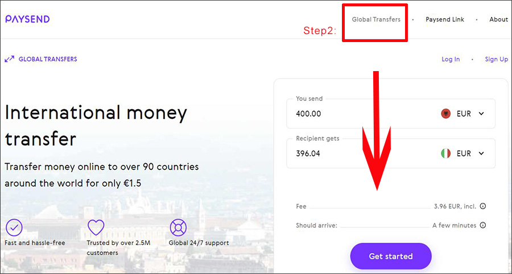Click the Sign Up link

[496, 59]
